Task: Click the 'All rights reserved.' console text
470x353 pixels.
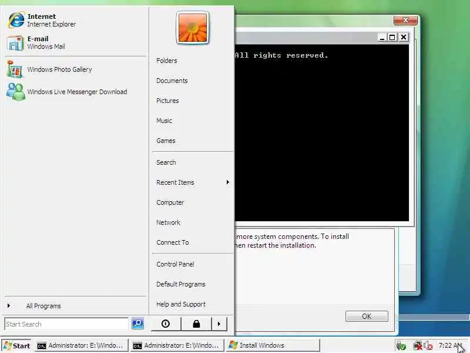Action: [x=281, y=55]
